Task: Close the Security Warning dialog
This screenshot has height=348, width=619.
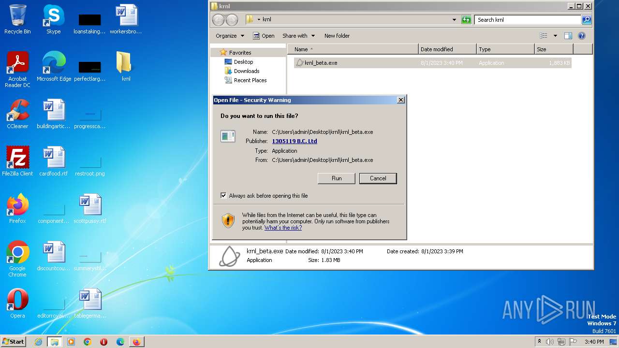Action: tap(401, 100)
